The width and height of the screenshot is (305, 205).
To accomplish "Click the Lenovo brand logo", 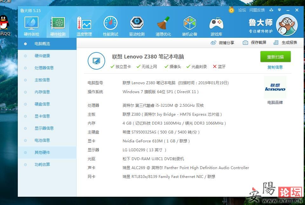I will click(275, 87).
